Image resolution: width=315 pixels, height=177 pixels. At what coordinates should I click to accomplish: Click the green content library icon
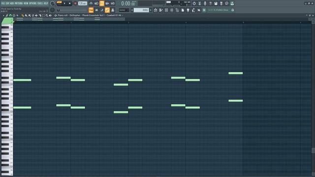pos(204,10)
